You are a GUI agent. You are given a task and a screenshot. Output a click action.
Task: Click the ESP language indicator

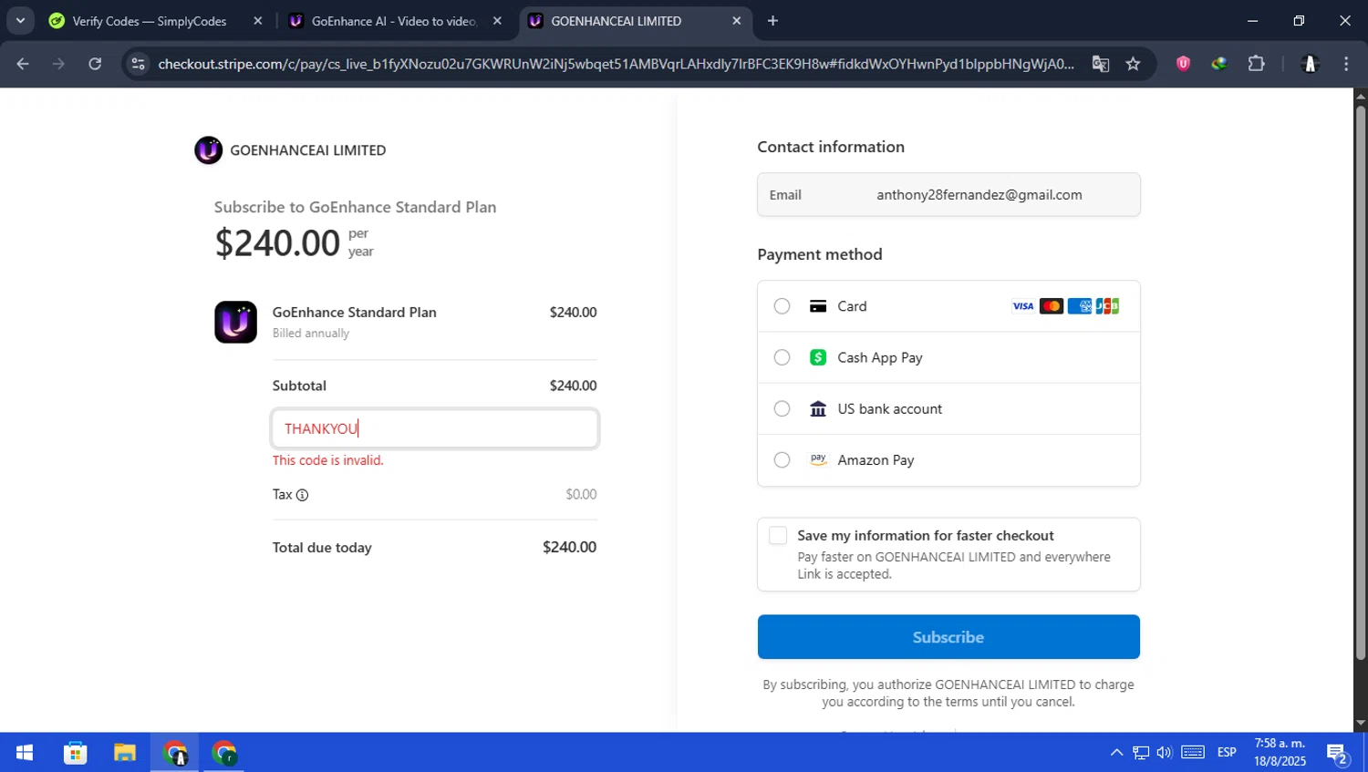click(x=1227, y=753)
